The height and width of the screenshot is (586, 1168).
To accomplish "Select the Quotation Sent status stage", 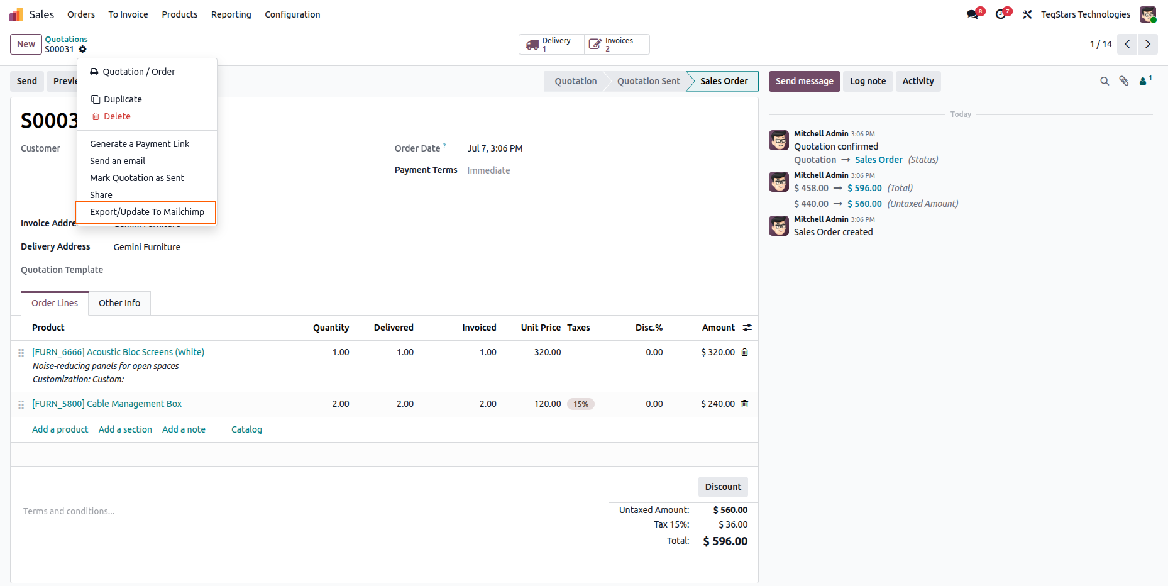I will click(648, 81).
